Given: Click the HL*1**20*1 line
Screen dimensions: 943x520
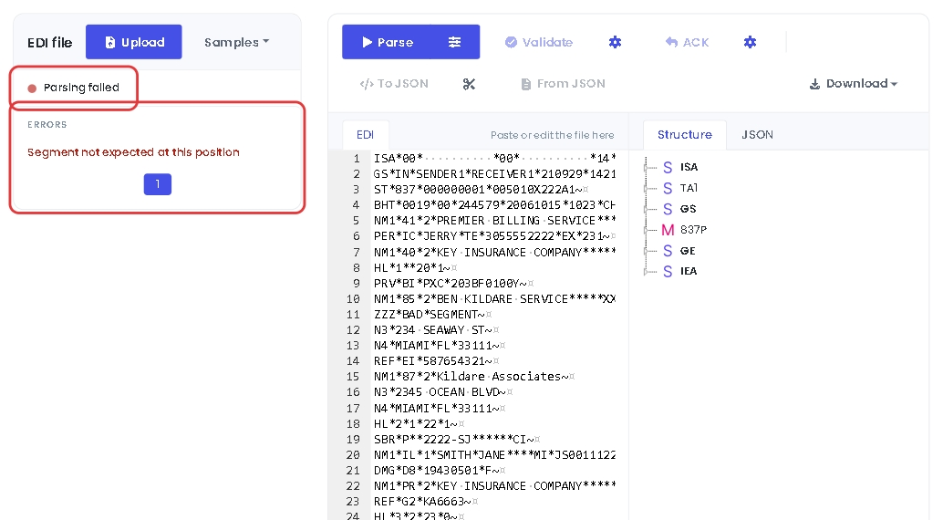Looking at the screenshot, I should [416, 268].
